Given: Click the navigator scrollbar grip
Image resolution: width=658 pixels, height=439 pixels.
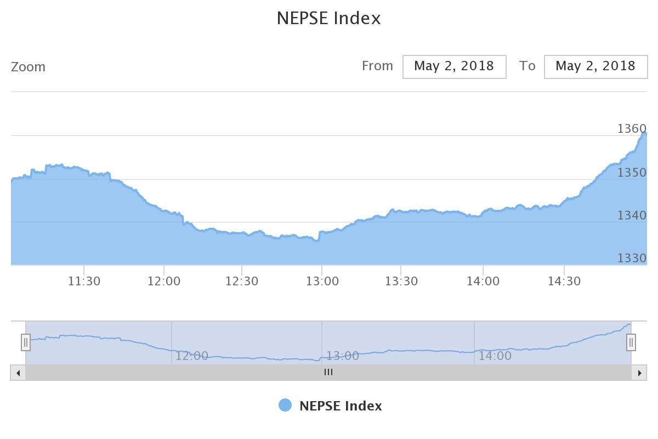Looking at the screenshot, I should (328, 373).
